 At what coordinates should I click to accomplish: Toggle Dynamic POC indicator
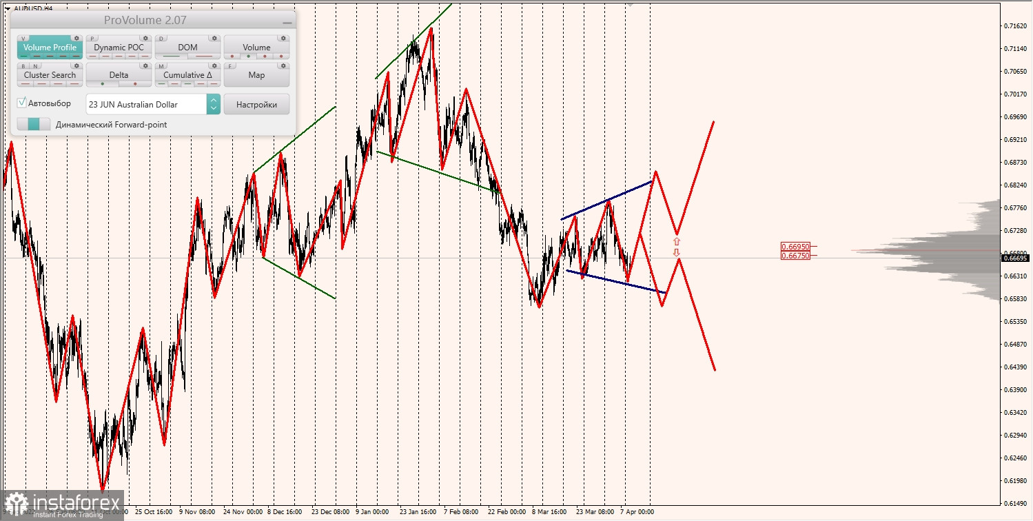[x=119, y=48]
